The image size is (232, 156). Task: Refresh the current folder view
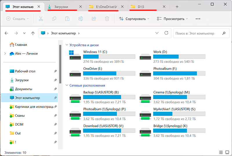[x=166, y=33]
